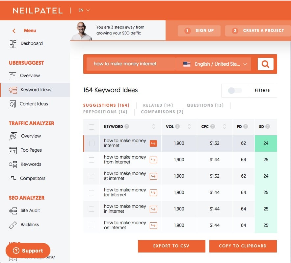Click PD value 62 in 'at internet' row

(x=243, y=176)
